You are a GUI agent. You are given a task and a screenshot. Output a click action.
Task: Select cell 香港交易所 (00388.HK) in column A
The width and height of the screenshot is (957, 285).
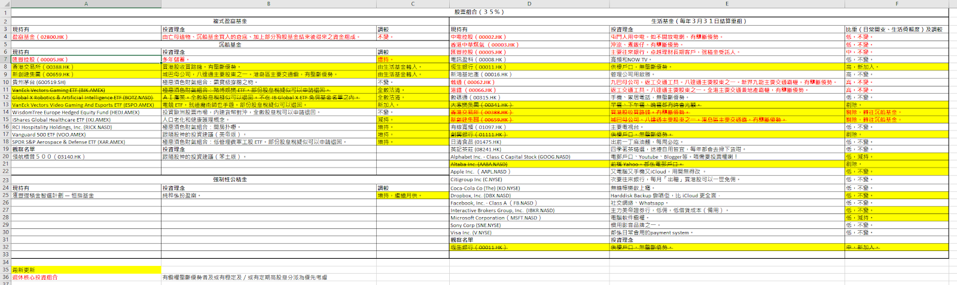click(x=86, y=67)
